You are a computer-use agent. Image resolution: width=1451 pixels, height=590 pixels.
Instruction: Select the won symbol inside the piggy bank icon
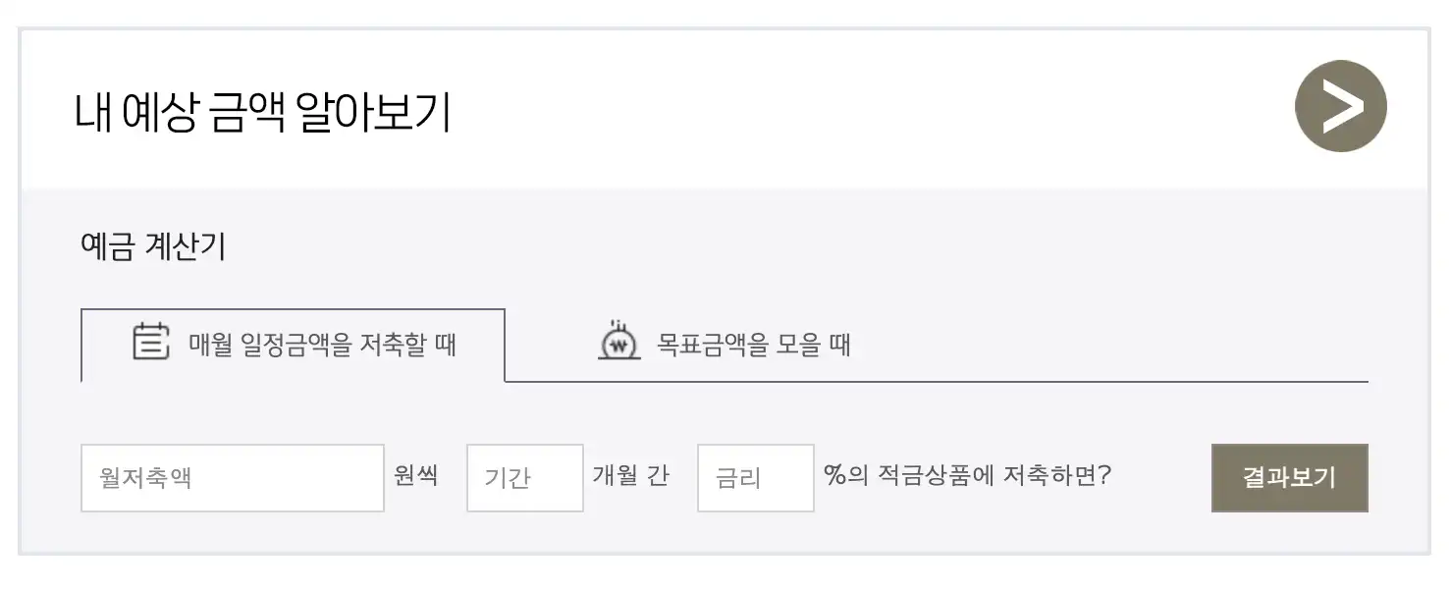point(617,348)
